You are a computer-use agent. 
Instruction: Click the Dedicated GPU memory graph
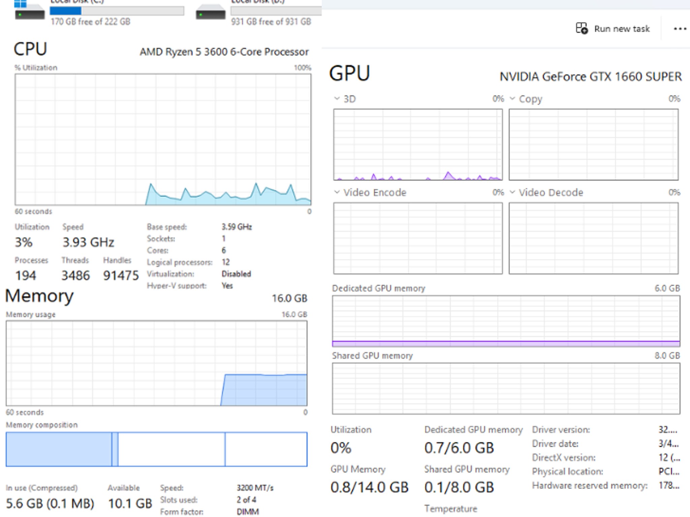tap(506, 321)
